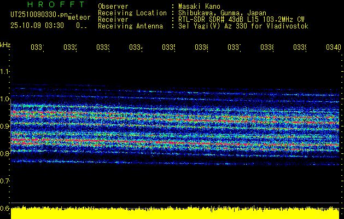Click the observer name Masaki Kano
Image resolution: width=344 pixels, height=219 pixels.
tap(199, 7)
